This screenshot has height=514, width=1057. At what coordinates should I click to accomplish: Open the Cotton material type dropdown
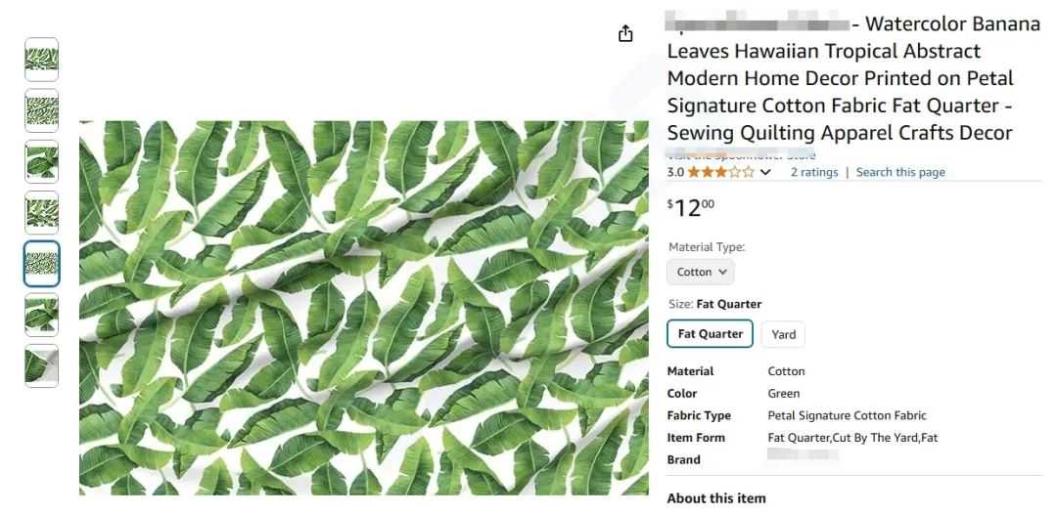[x=701, y=272]
